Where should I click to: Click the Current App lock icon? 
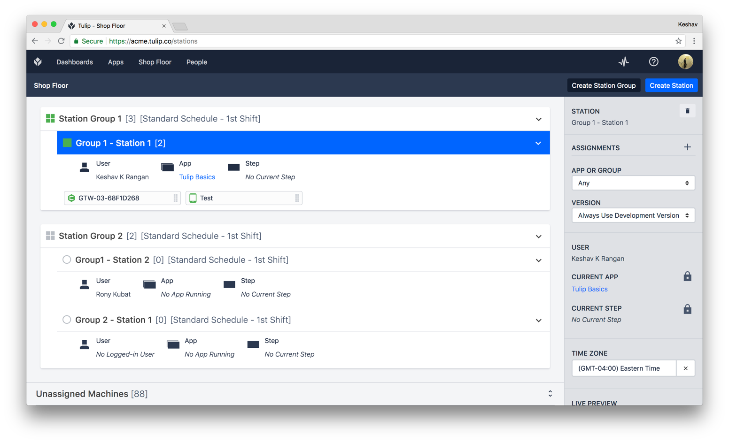click(x=687, y=276)
